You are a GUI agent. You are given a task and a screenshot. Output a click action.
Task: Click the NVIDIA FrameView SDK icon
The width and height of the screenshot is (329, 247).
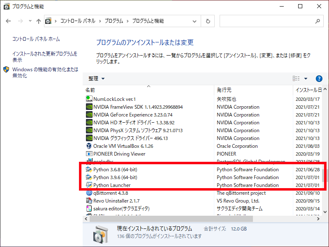89,107
